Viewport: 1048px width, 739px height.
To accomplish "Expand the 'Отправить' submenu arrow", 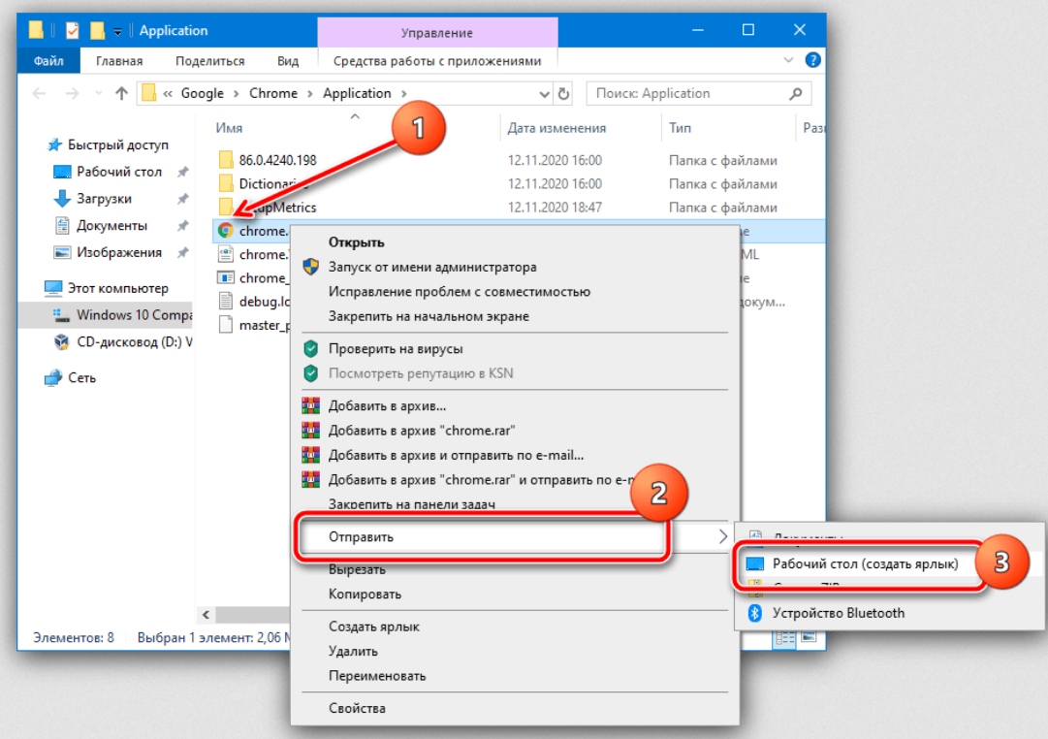I will coord(722,536).
